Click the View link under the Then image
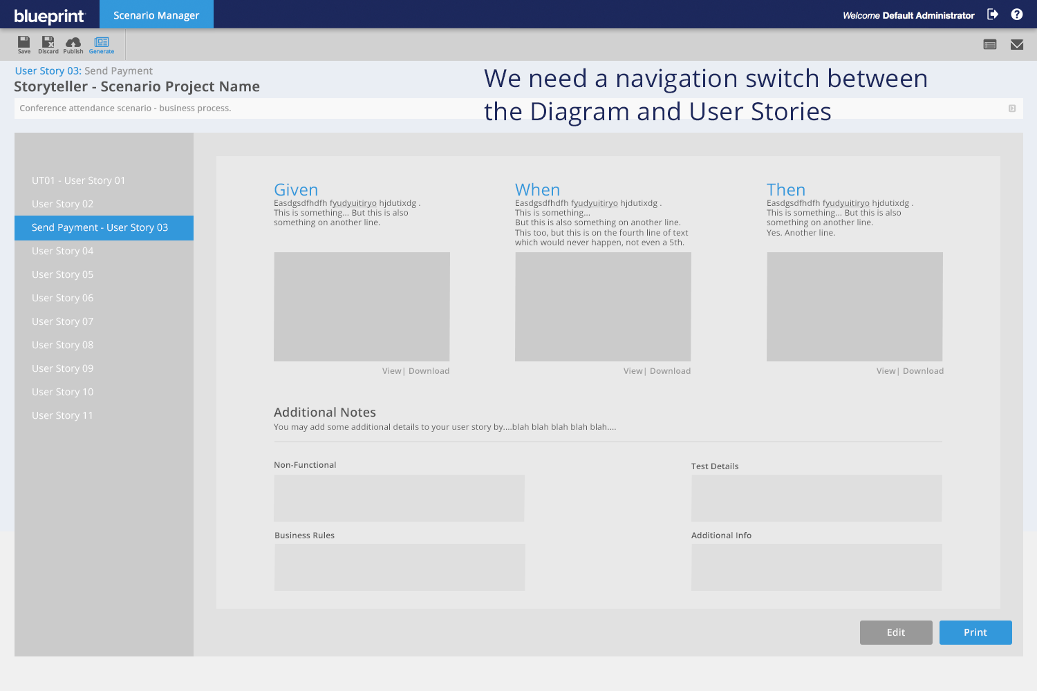Image resolution: width=1037 pixels, height=691 pixels. click(886, 371)
